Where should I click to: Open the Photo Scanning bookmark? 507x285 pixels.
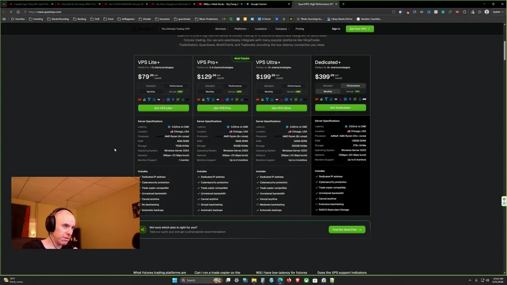(309, 19)
